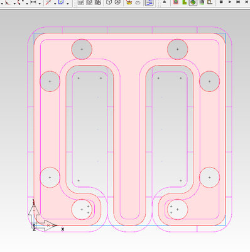
Task: Click the blue polygon sketch validation icon
Action: coord(61,2)
